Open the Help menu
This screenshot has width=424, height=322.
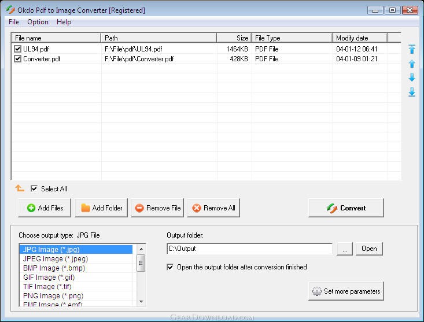pos(64,22)
